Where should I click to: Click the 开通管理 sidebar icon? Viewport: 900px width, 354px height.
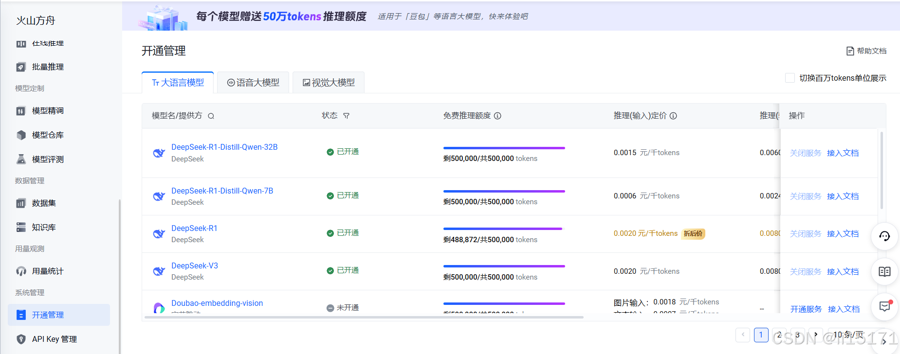[x=21, y=315]
